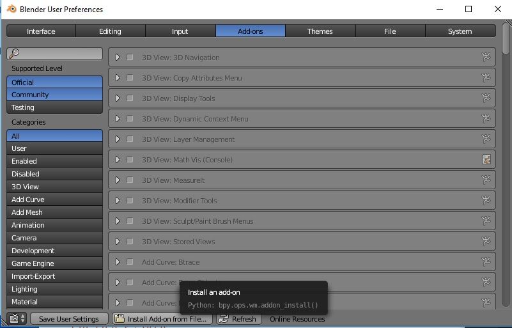Click the community icon on Sculpt/Paint Brush Menus row
512x328 pixels.
coord(486,221)
